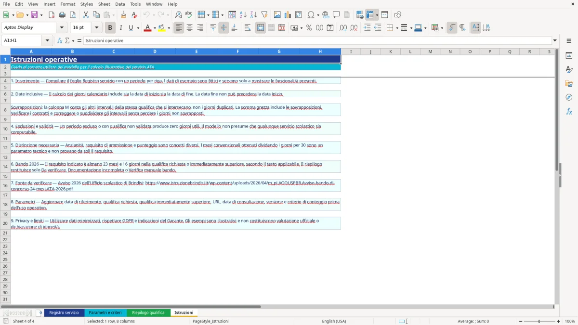This screenshot has height=325, width=578.
Task: Open the Sidebar Properties deck
Action: (569, 56)
